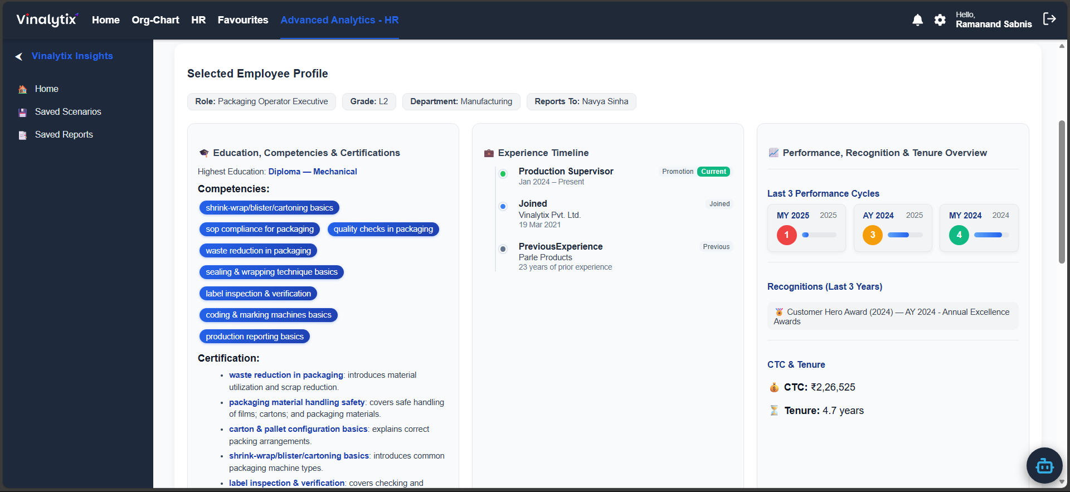Screen dimensions: 1070x492
Task: Click the briefcase Experience Timeline icon
Action: [x=489, y=153]
